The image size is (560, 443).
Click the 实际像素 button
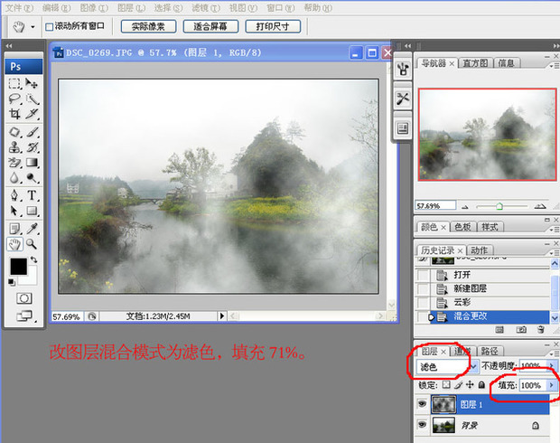[x=148, y=26]
